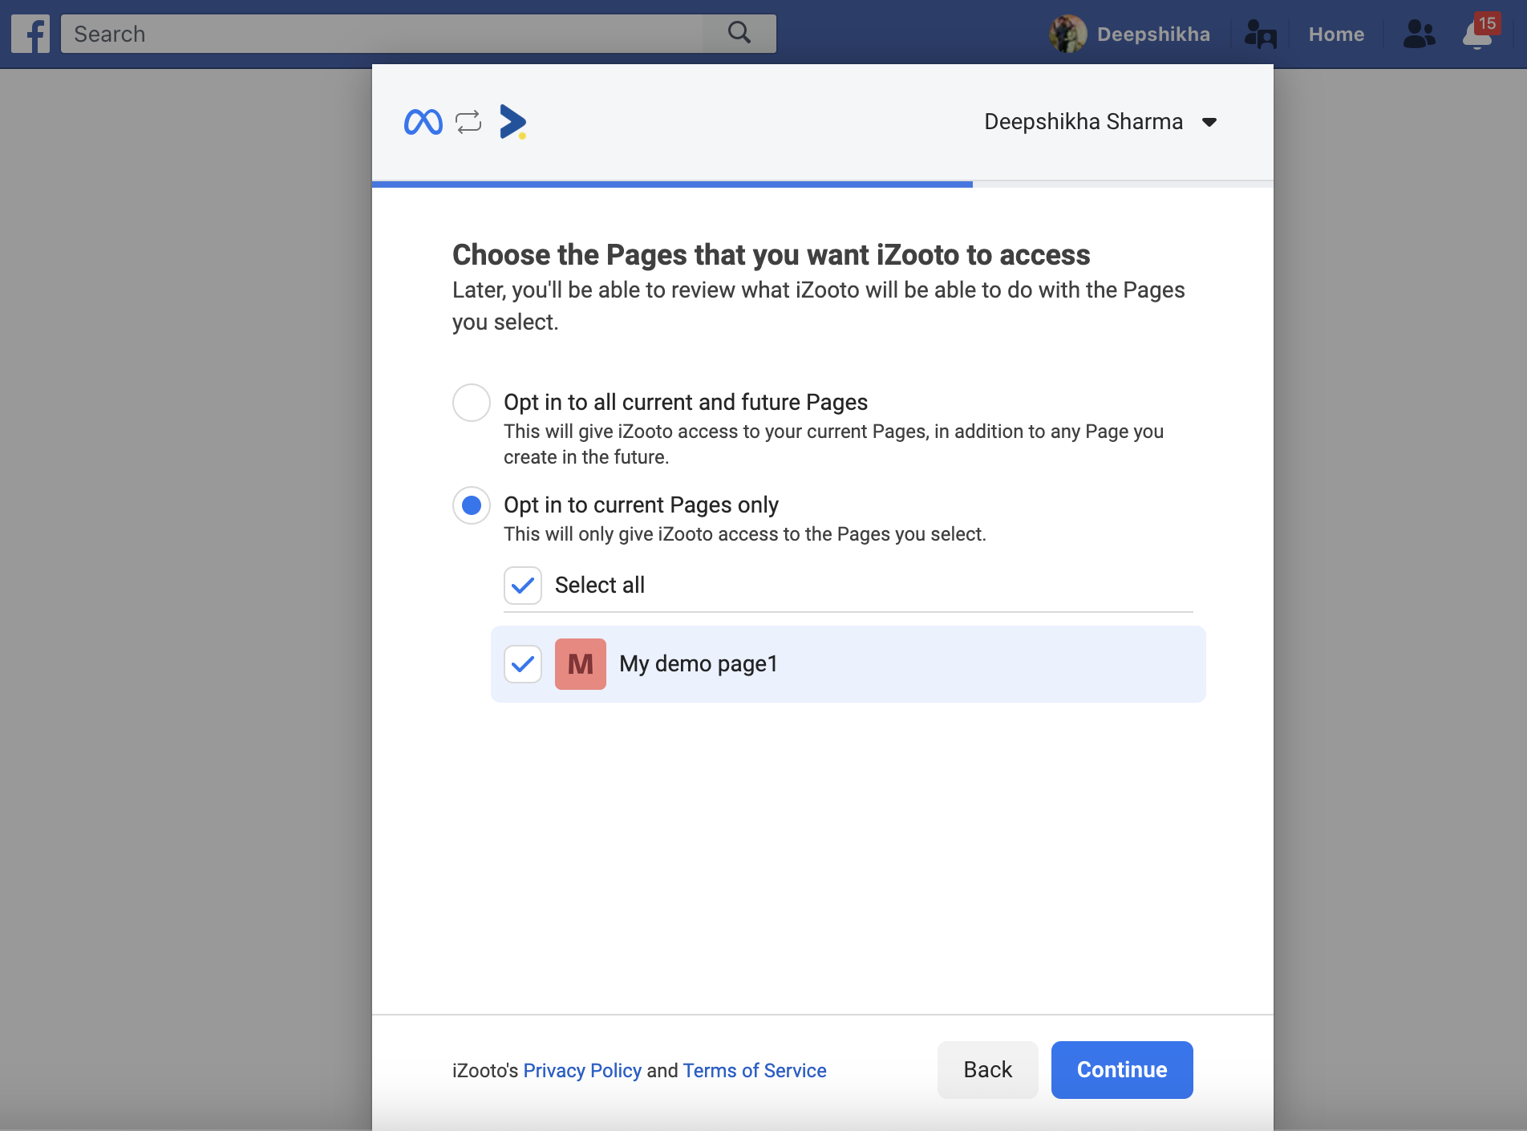Open Deepshikha profile picture
1527x1131 pixels.
(1067, 34)
